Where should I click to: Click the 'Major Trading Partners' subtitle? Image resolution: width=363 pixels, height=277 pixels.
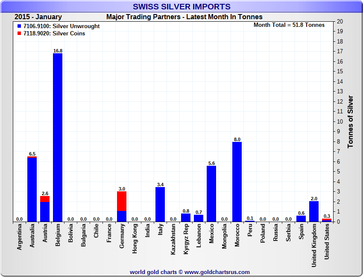(143, 17)
